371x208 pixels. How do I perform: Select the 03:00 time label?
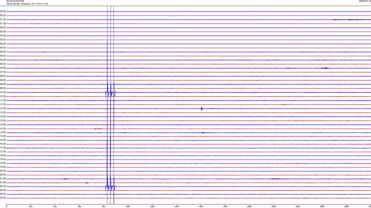[3, 36]
